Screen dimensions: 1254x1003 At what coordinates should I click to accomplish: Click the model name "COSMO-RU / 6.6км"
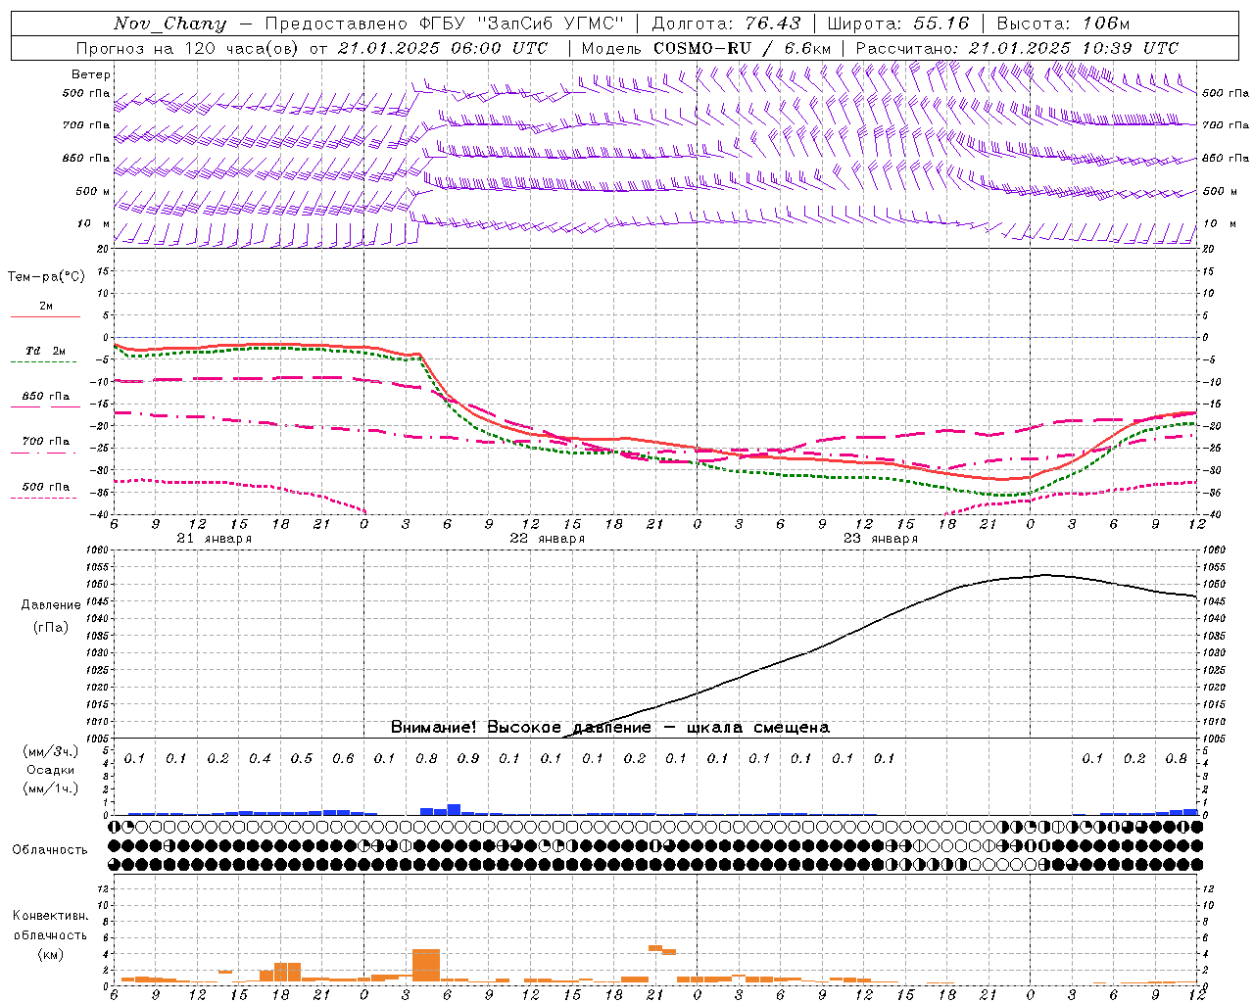tap(743, 48)
